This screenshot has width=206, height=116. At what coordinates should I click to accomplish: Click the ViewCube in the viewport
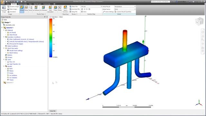coord(199,22)
